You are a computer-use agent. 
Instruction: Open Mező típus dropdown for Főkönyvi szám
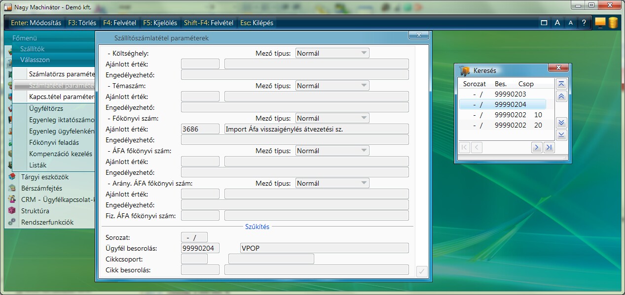pos(332,118)
